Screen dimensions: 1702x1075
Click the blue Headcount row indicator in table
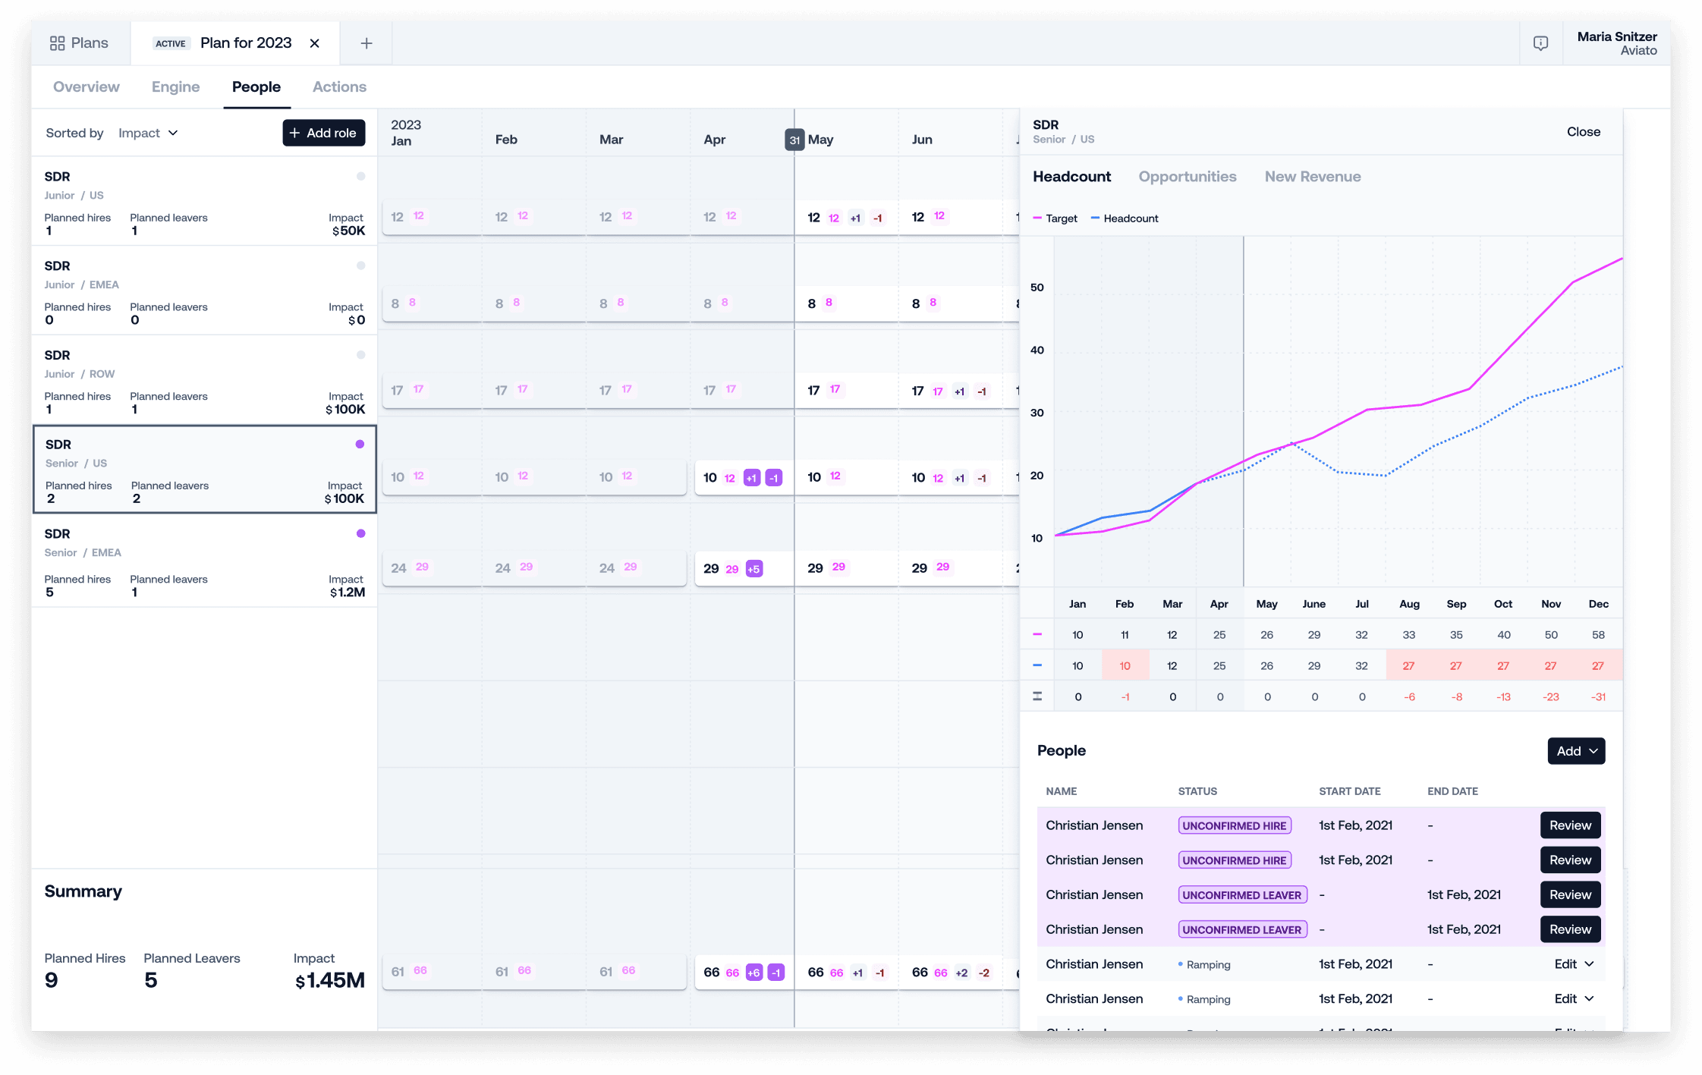(x=1037, y=665)
